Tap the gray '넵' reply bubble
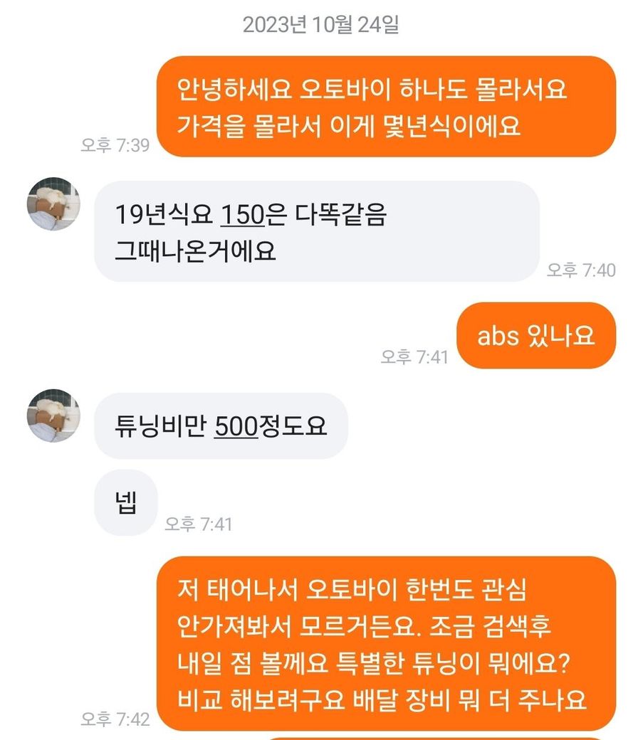 tap(125, 502)
